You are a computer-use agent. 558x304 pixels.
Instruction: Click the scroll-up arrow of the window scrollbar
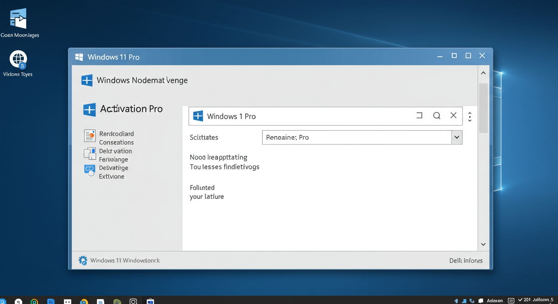click(x=483, y=73)
